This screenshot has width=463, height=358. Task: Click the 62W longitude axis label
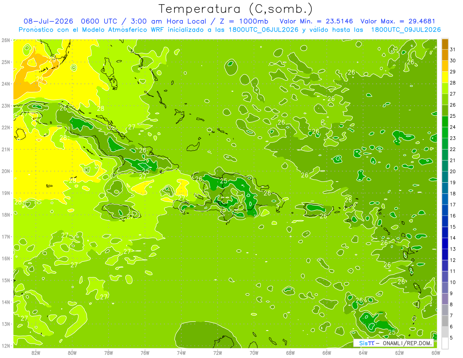click(399, 353)
